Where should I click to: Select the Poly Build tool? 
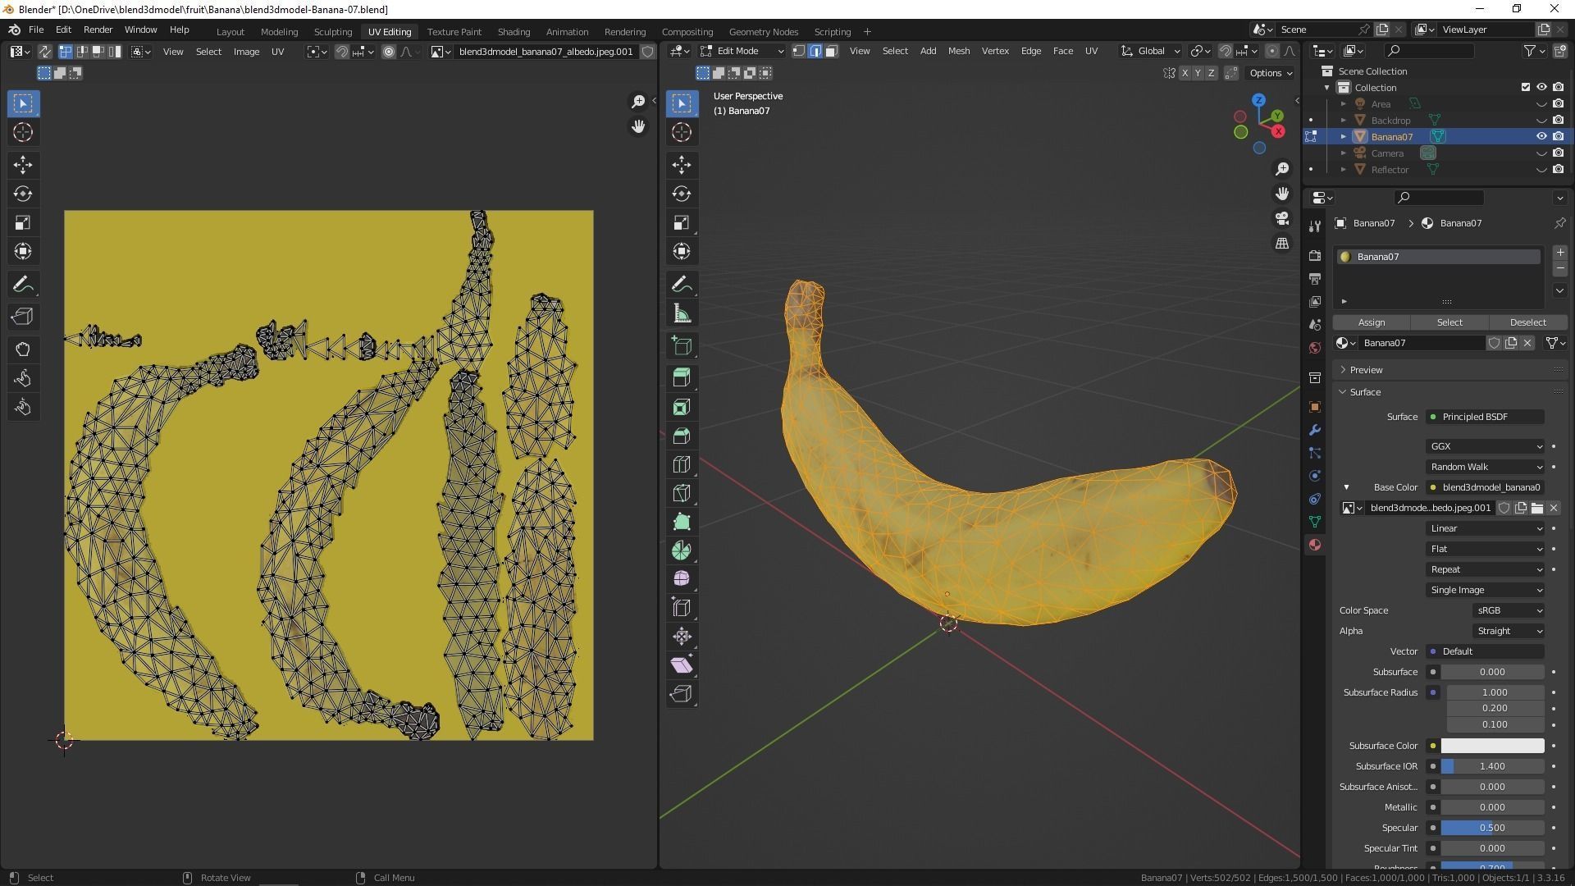[x=682, y=522]
